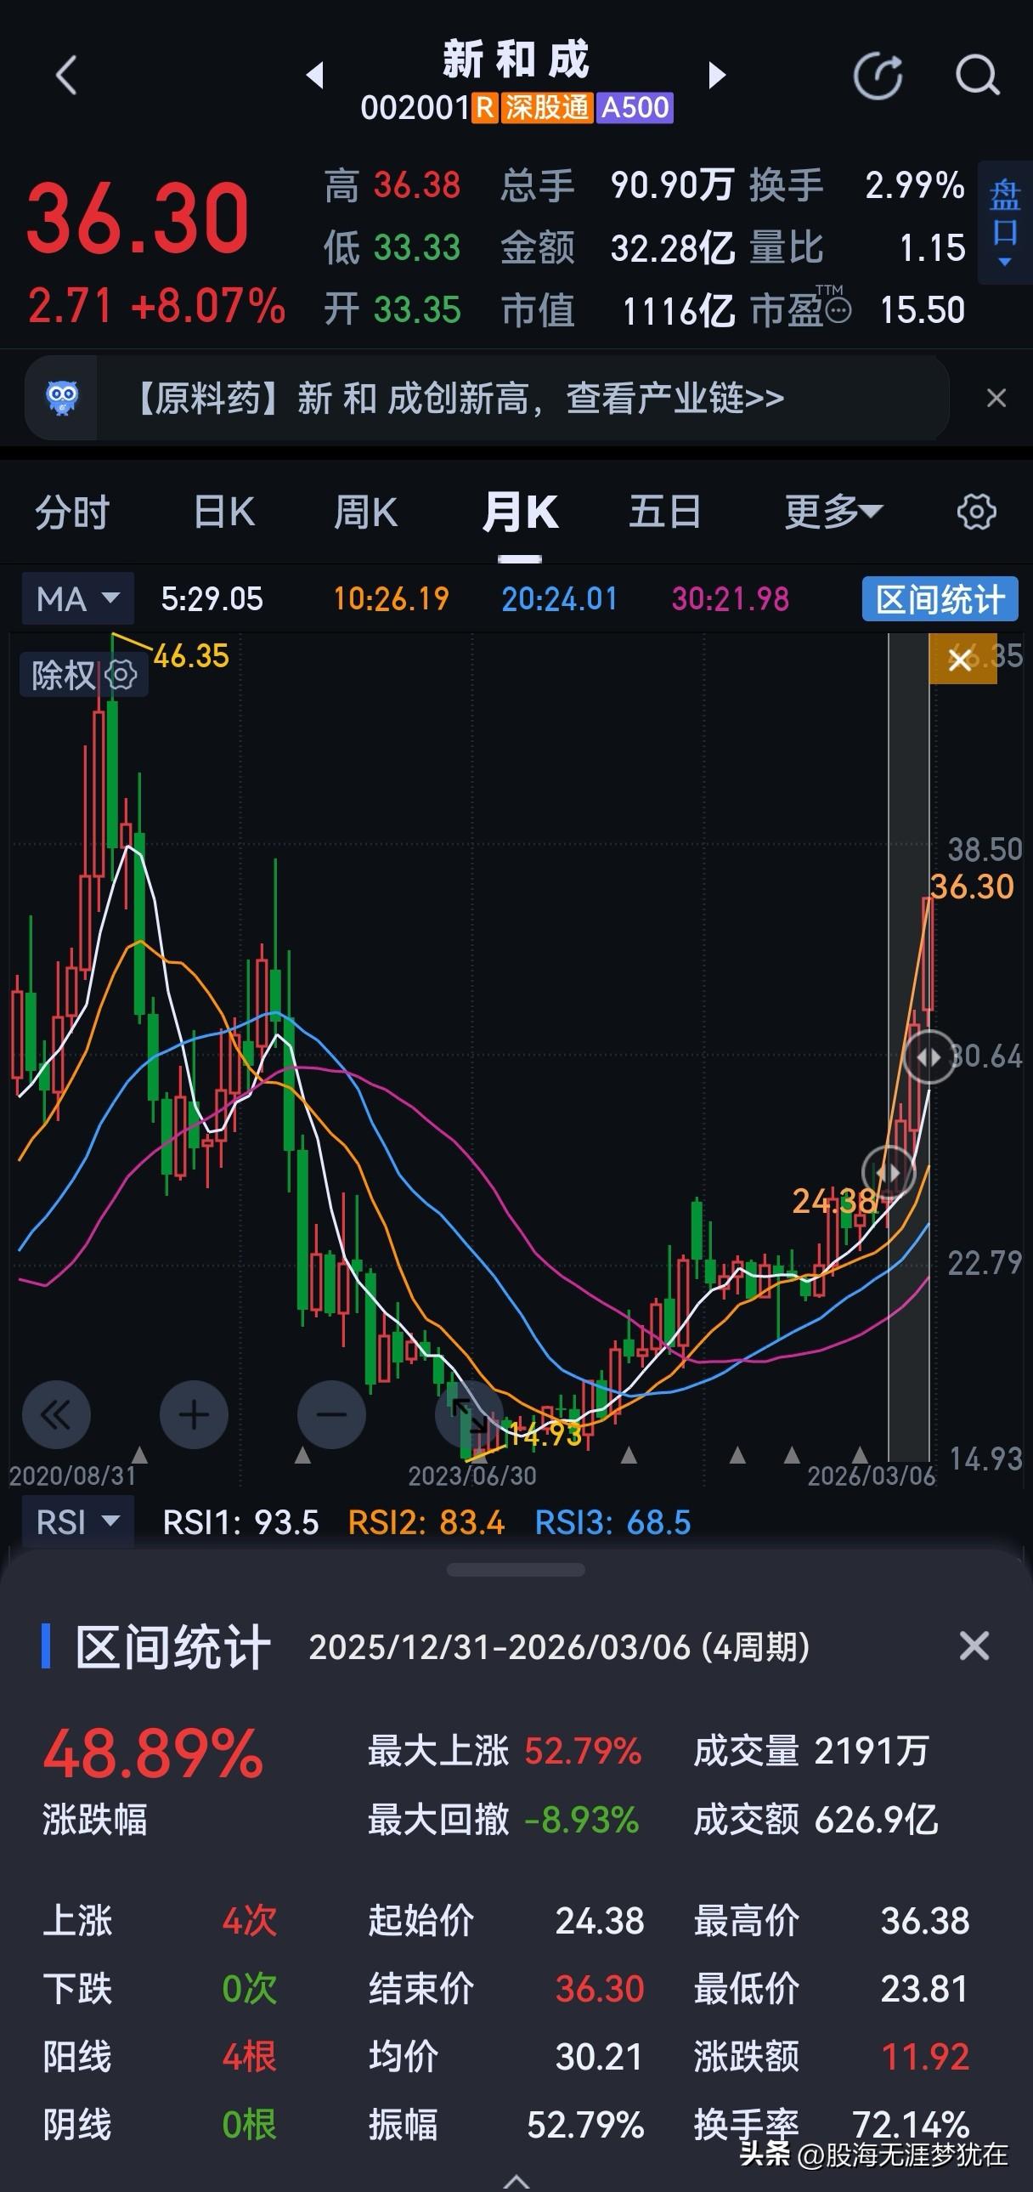Screen dimensions: 1033x2192
Task: Tap the 最大回撤 -8.93% value
Action: [582, 1820]
